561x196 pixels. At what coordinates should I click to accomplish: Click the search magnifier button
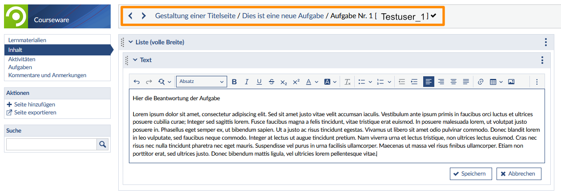pyautogui.click(x=103, y=144)
